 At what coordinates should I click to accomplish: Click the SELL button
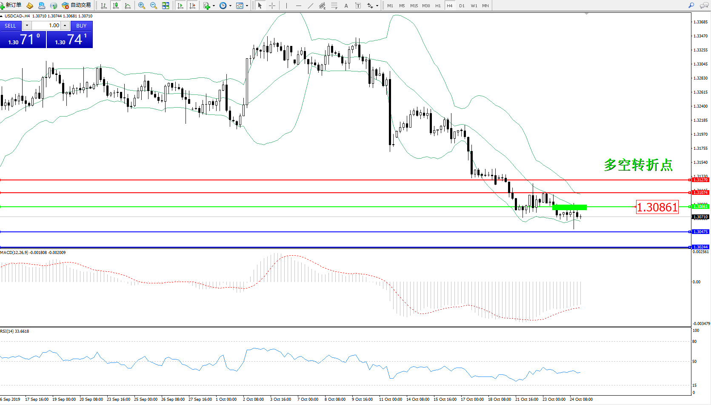point(10,26)
